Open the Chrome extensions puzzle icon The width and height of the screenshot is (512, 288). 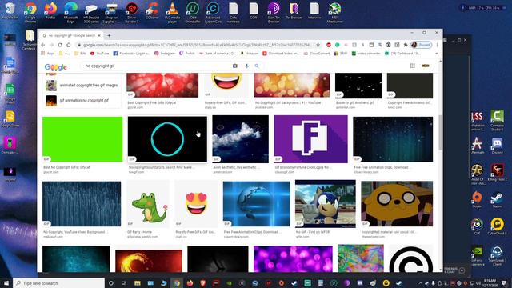(406, 45)
